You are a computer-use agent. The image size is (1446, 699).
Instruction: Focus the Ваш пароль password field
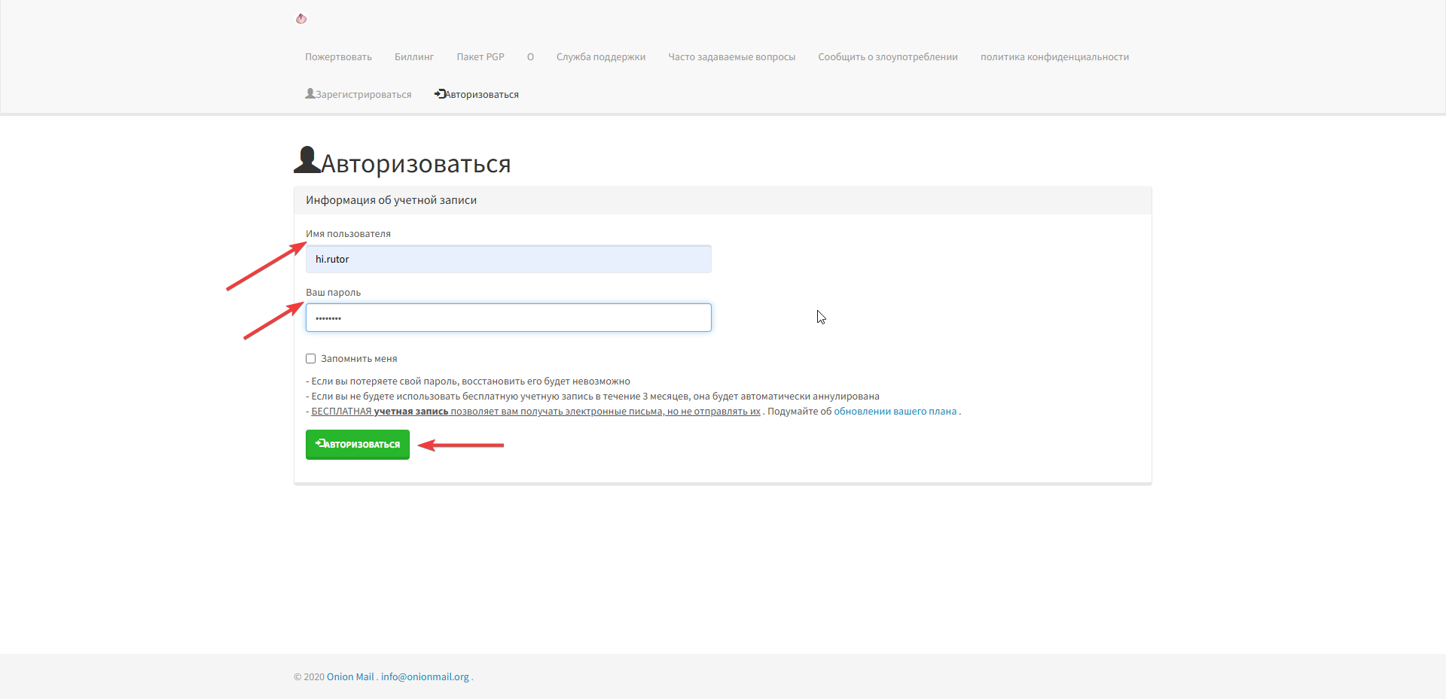tap(508, 318)
